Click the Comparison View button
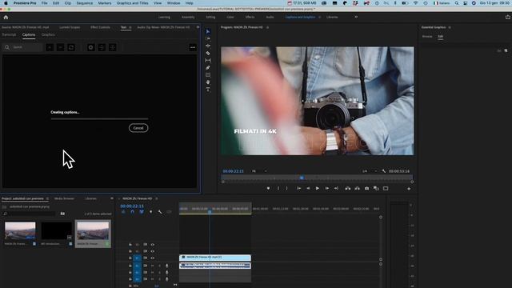 376,189
